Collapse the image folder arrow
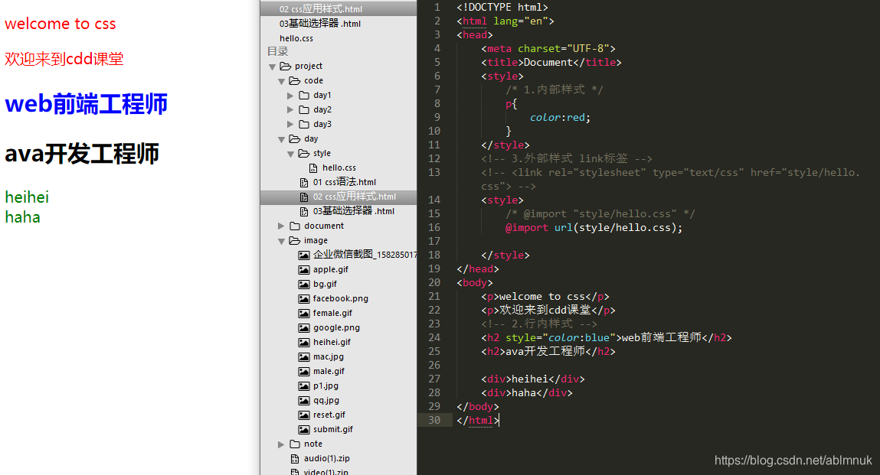This screenshot has height=475, width=880. coord(281,241)
